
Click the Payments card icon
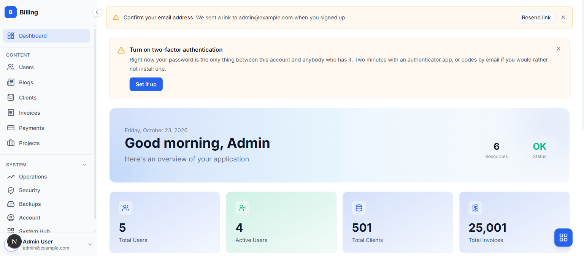[x=11, y=128]
